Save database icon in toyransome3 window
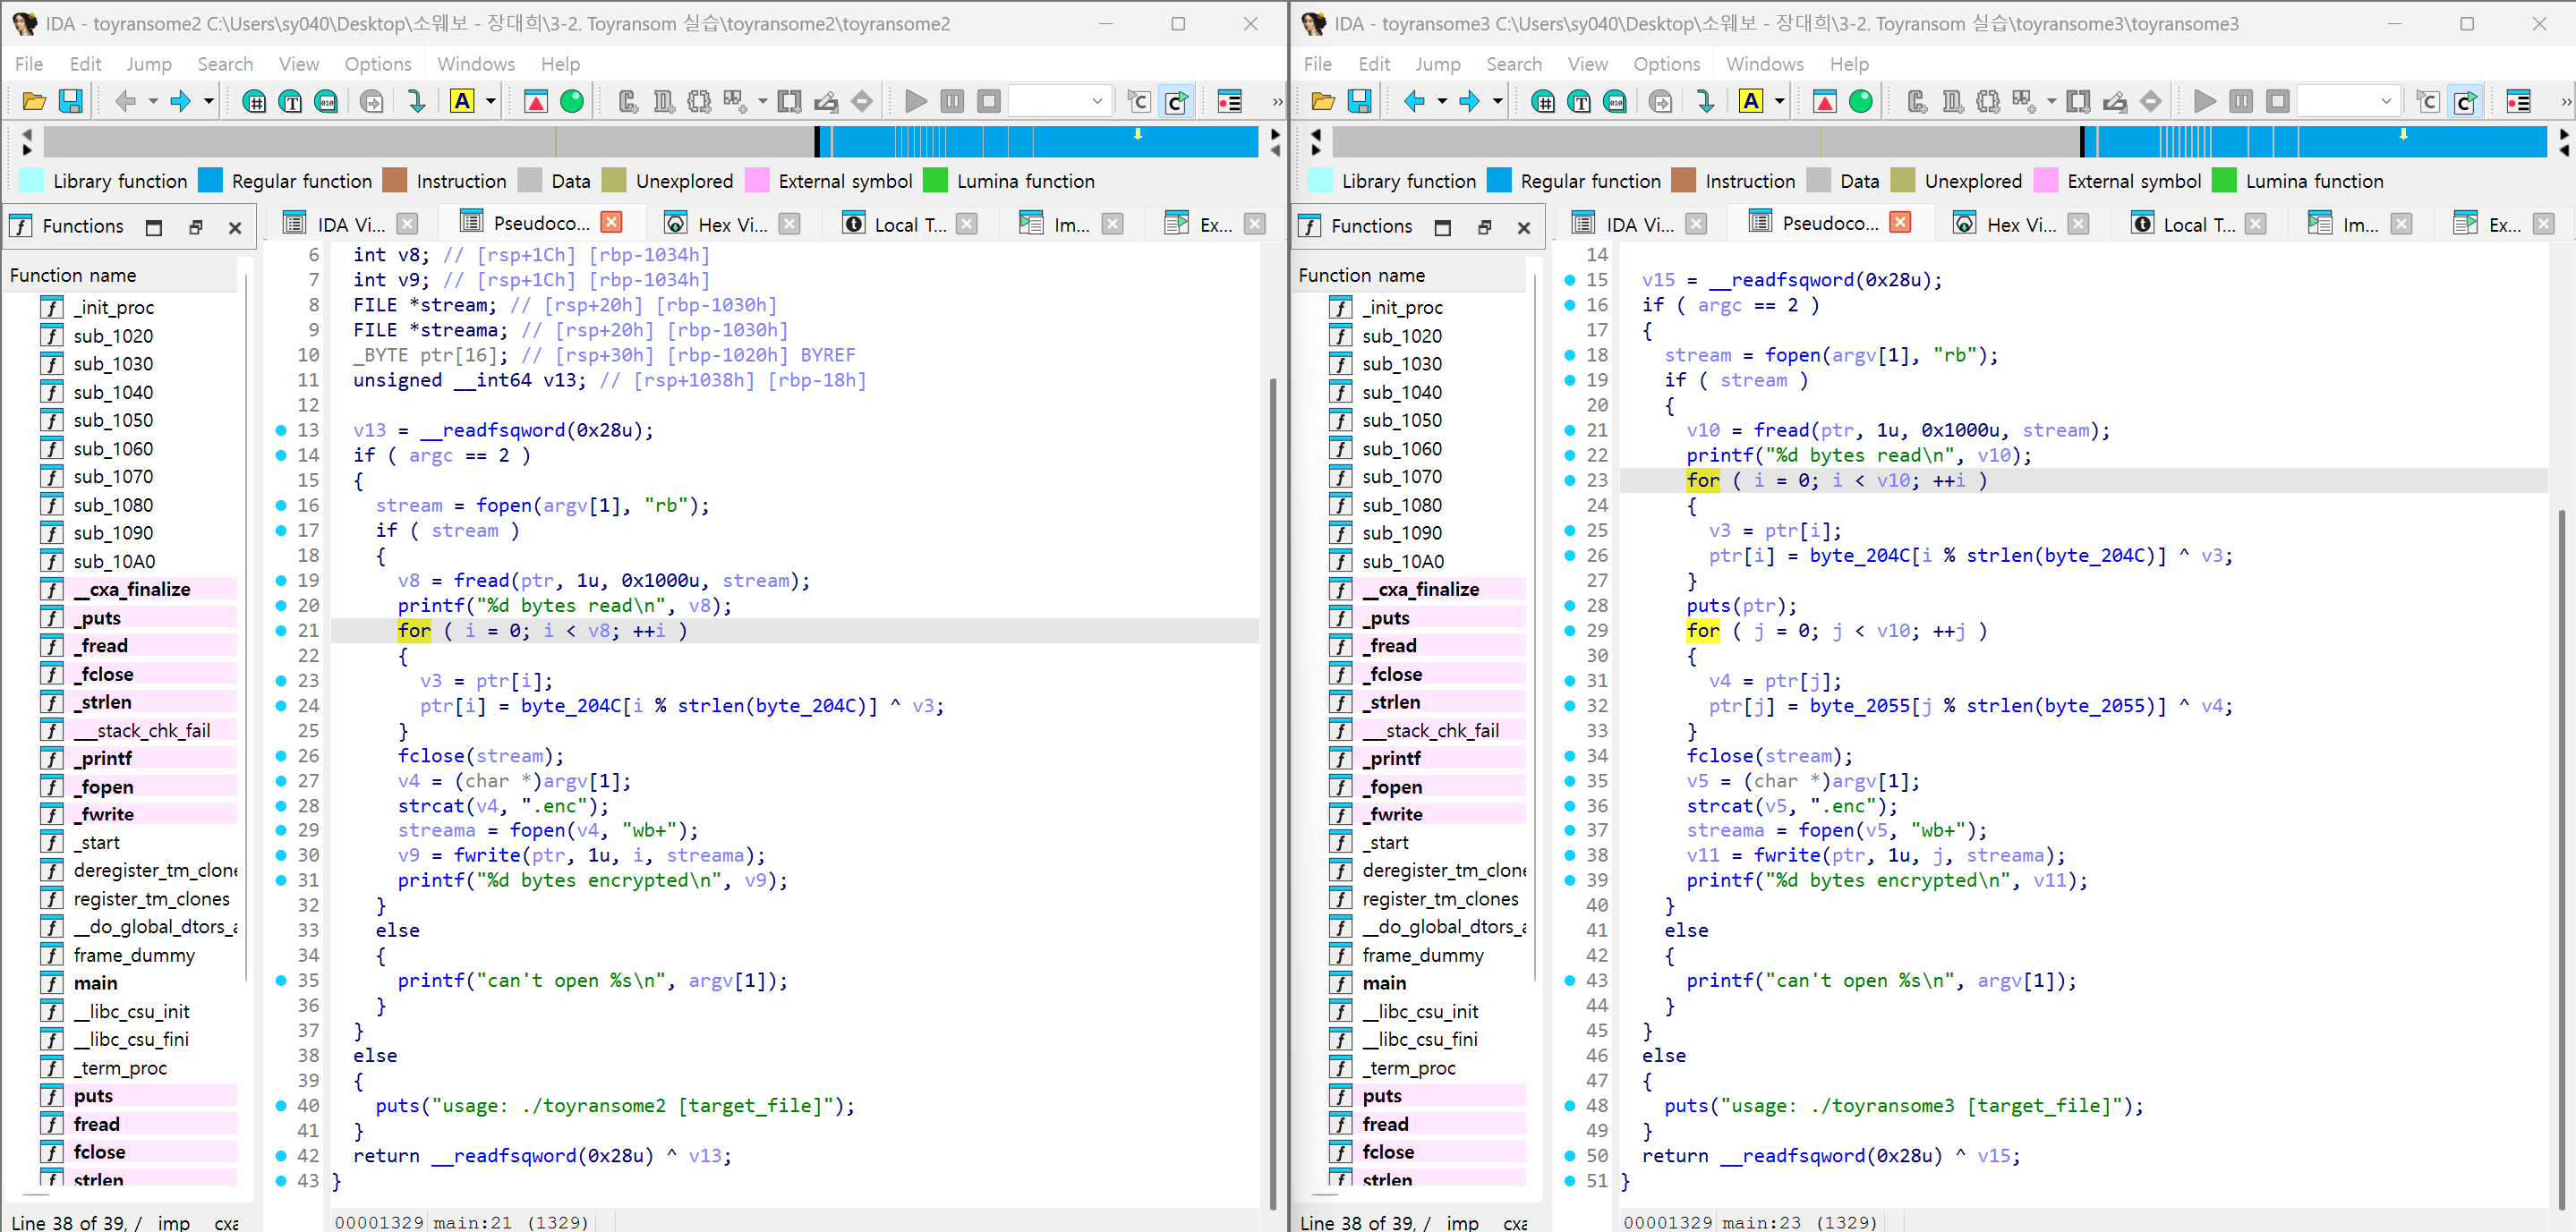 1359,101
